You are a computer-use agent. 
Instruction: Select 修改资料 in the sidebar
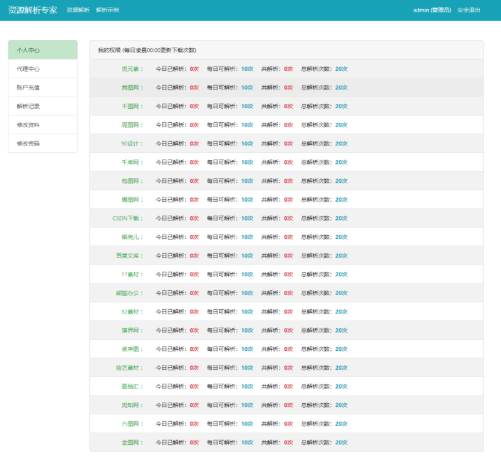coord(43,125)
